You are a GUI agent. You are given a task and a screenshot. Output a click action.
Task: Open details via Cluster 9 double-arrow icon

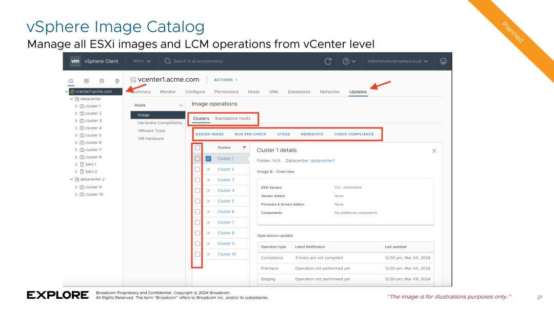coord(208,243)
